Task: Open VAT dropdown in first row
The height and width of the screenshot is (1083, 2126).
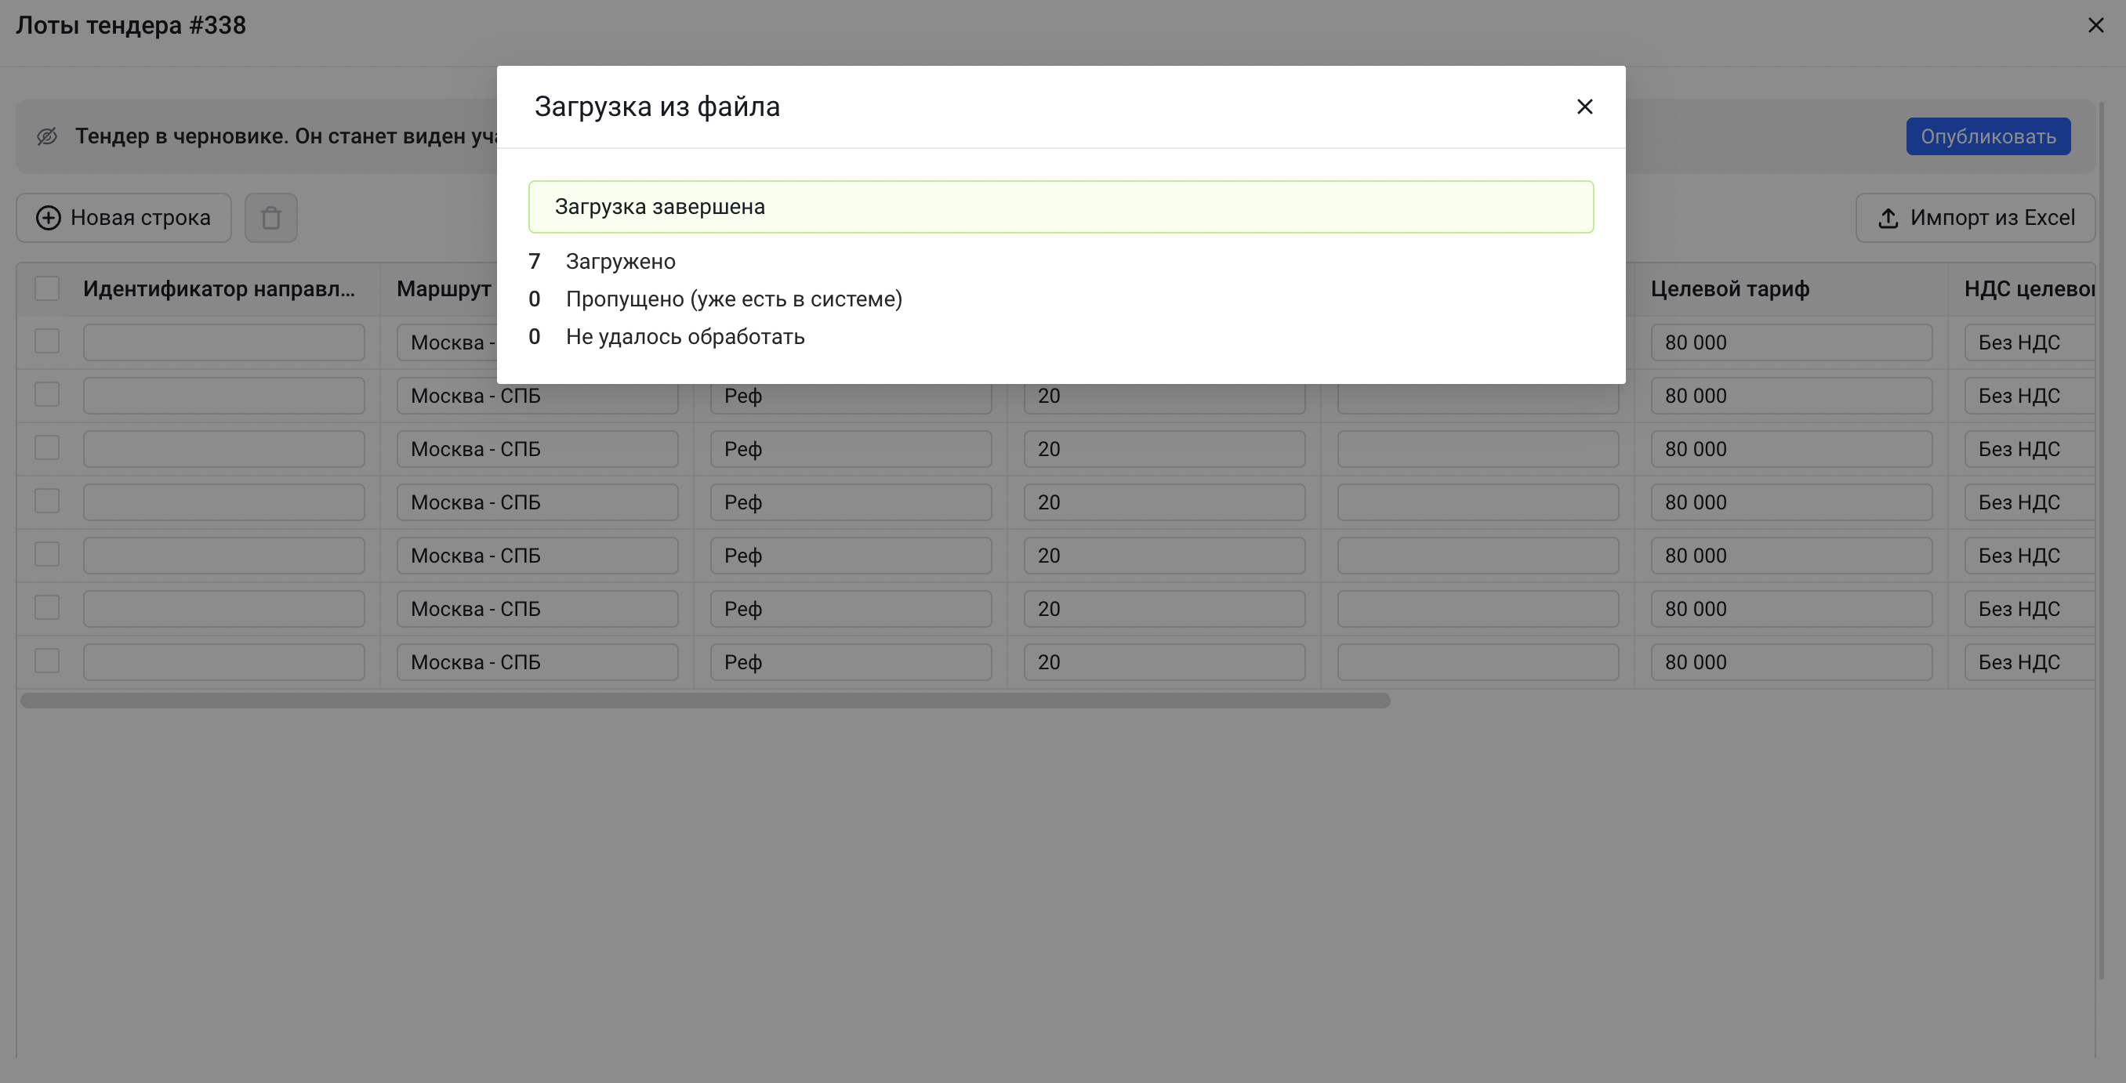Action: point(2029,342)
